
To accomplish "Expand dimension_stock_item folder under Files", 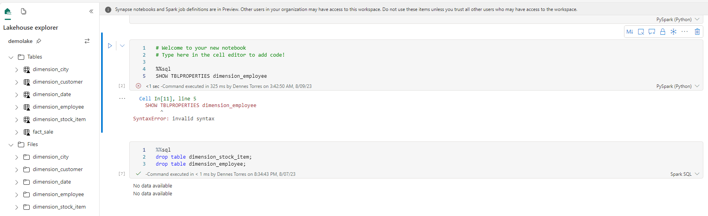I will tap(16, 207).
